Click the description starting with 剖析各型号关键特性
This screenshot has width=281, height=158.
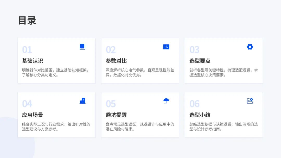coord(224,72)
